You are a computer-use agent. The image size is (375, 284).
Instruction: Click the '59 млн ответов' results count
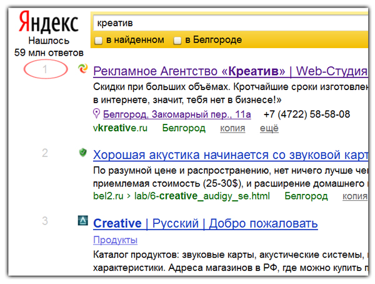pyautogui.click(x=49, y=53)
